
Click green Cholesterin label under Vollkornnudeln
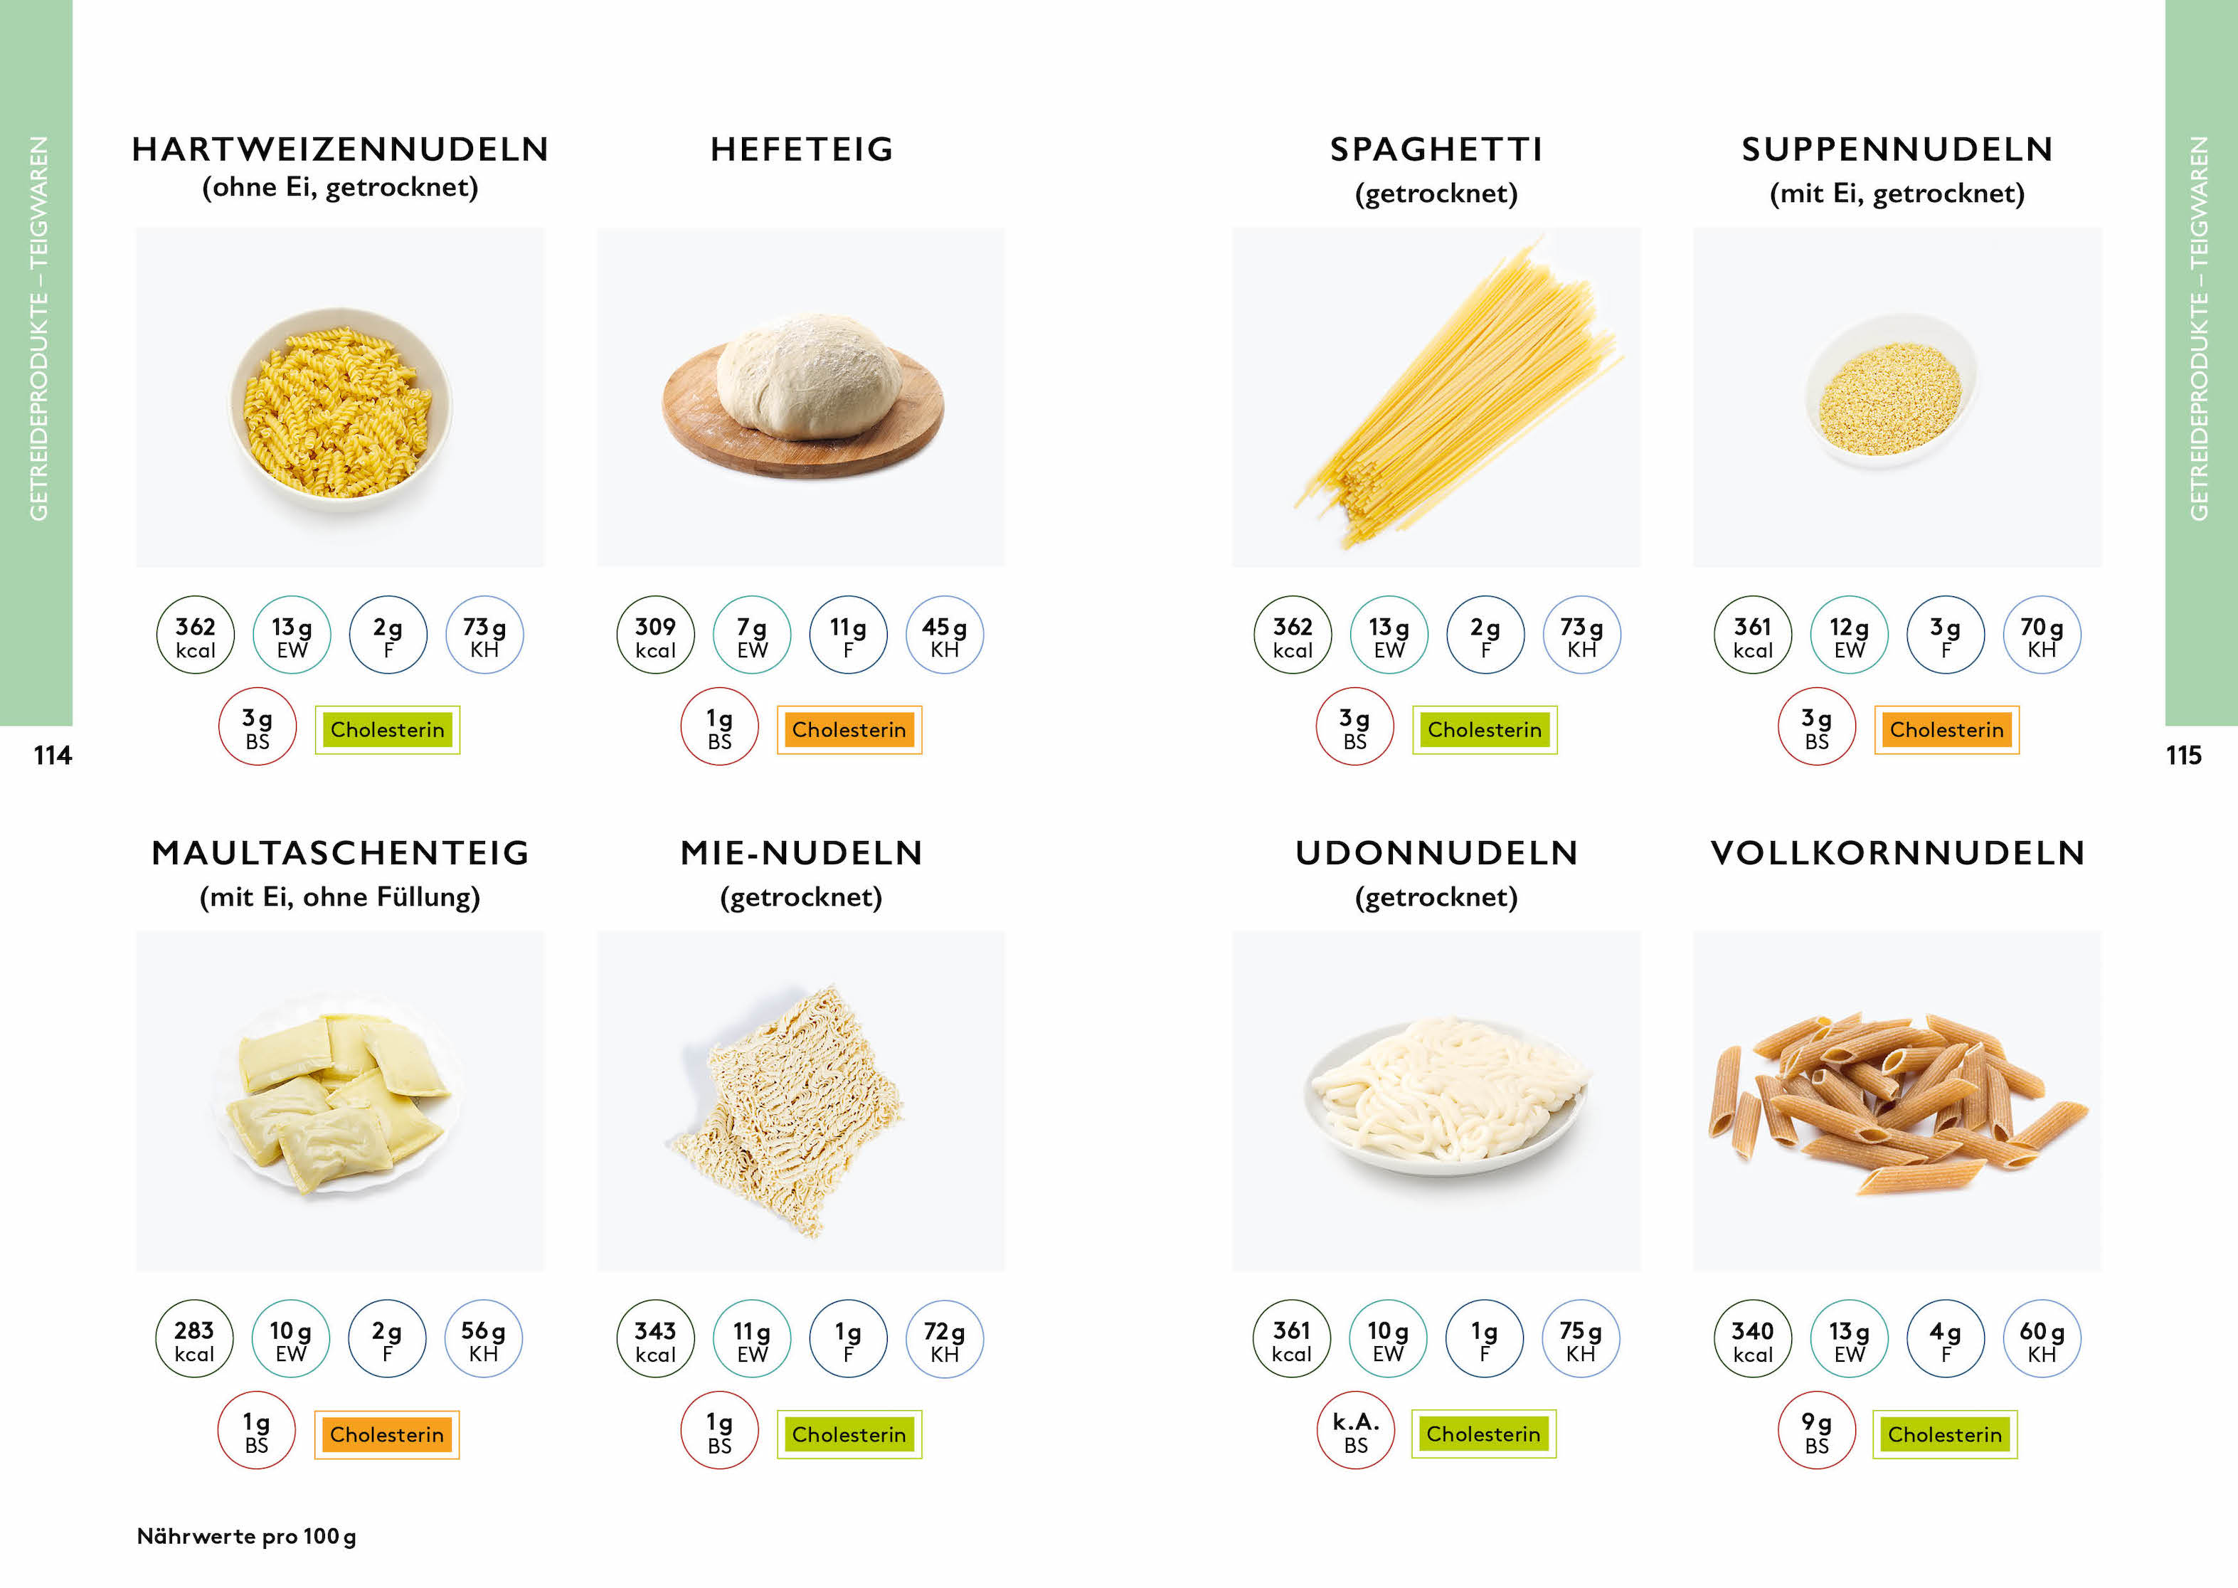click(x=1945, y=1434)
